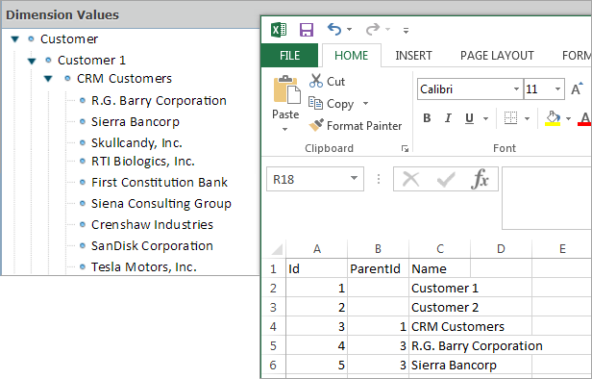Click inside the formula bar
This screenshot has height=379, width=592.
click(547, 198)
